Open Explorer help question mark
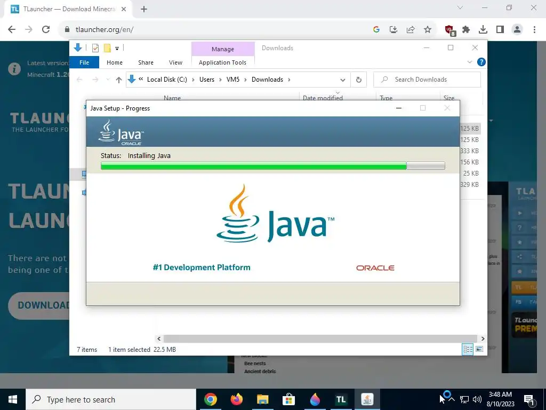Viewport: 546px width, 410px height. (481, 62)
